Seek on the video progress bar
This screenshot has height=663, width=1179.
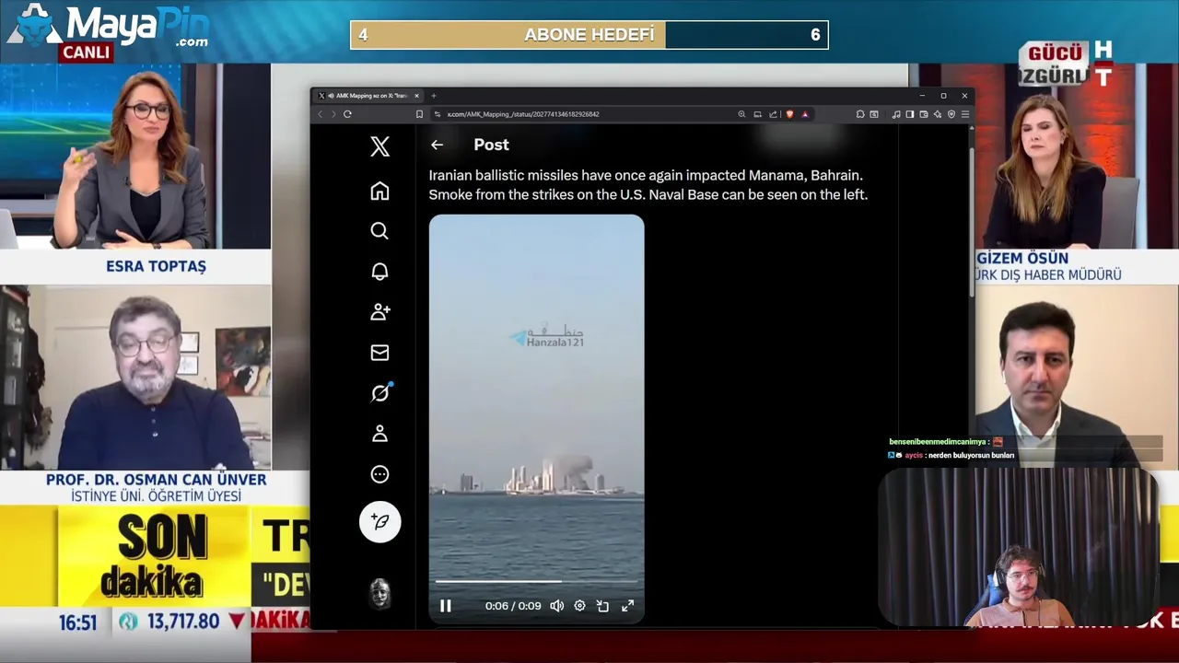click(x=536, y=581)
